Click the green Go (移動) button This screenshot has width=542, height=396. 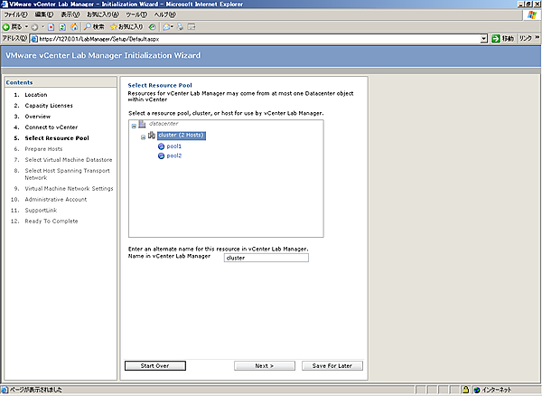(x=503, y=39)
